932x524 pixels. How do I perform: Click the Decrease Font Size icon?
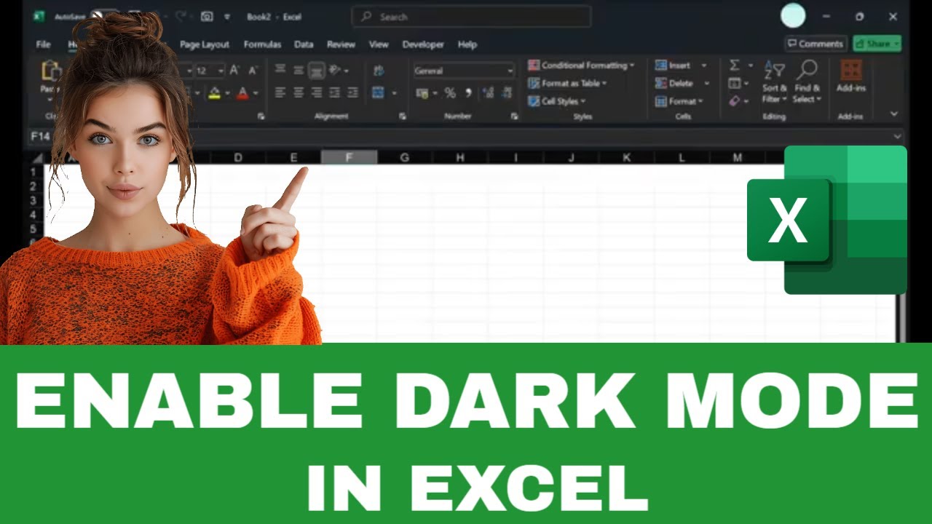(x=253, y=71)
